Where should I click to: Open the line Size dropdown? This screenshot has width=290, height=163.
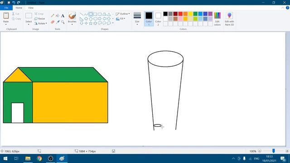point(137,19)
